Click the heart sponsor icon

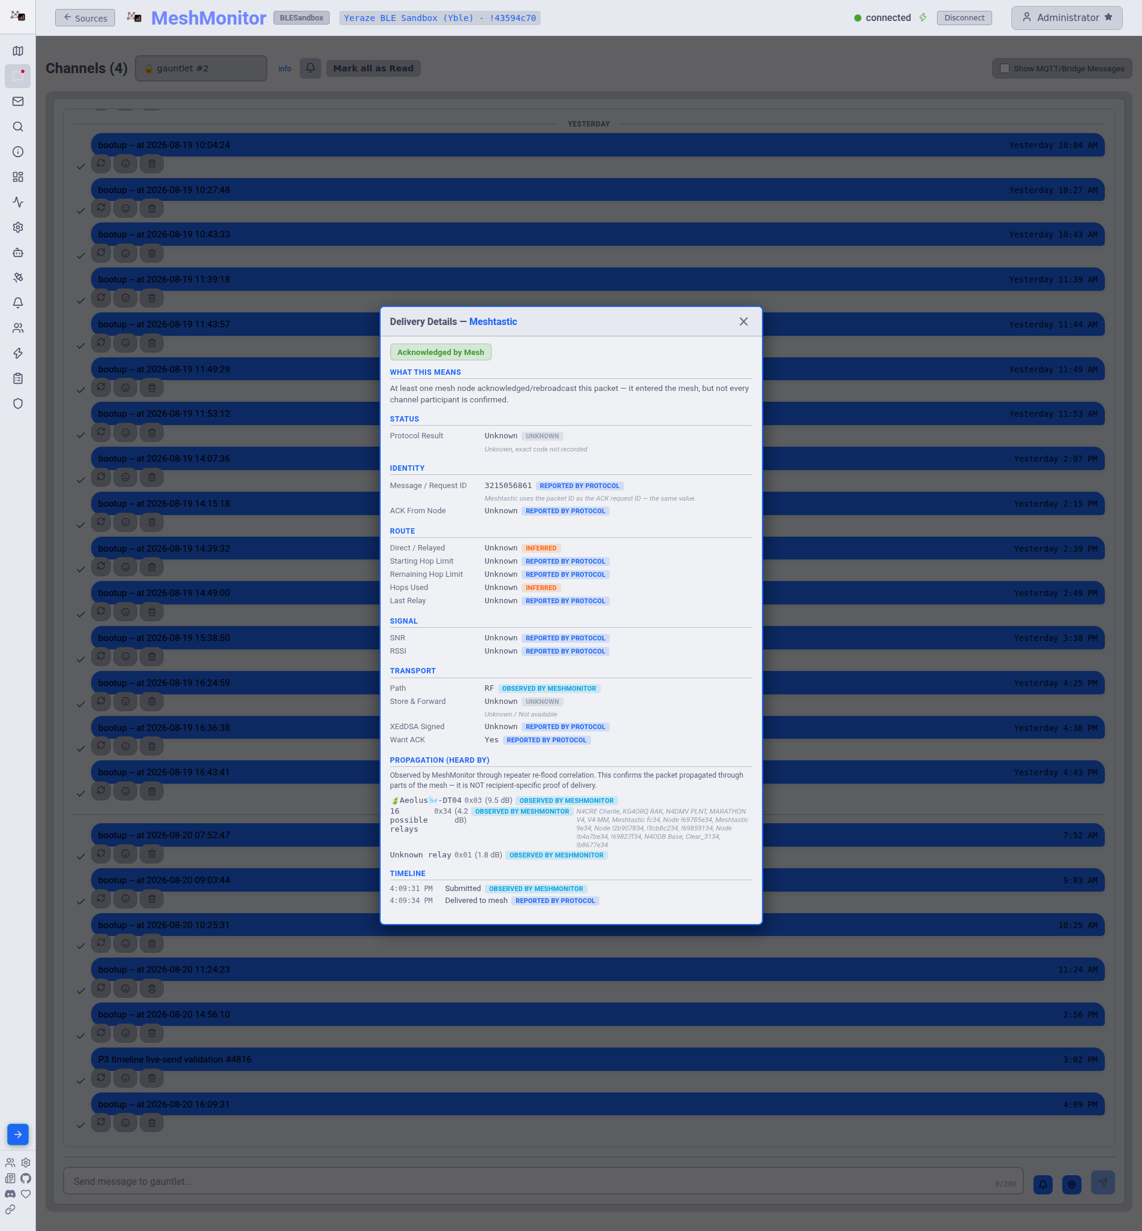tap(26, 1194)
